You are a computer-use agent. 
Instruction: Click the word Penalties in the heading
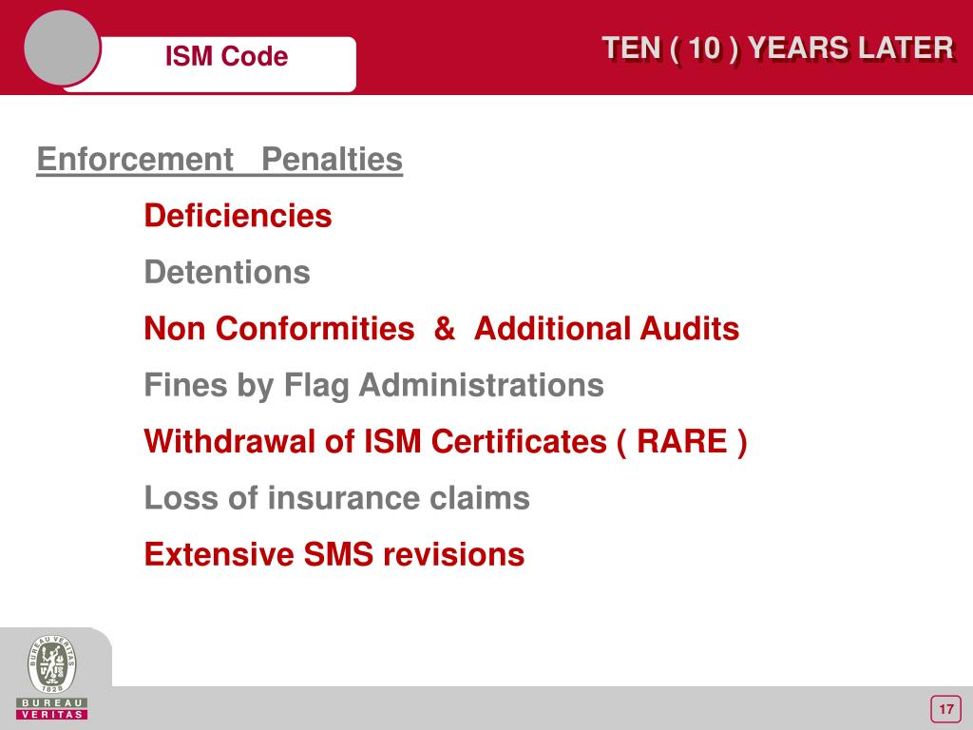(x=332, y=159)
